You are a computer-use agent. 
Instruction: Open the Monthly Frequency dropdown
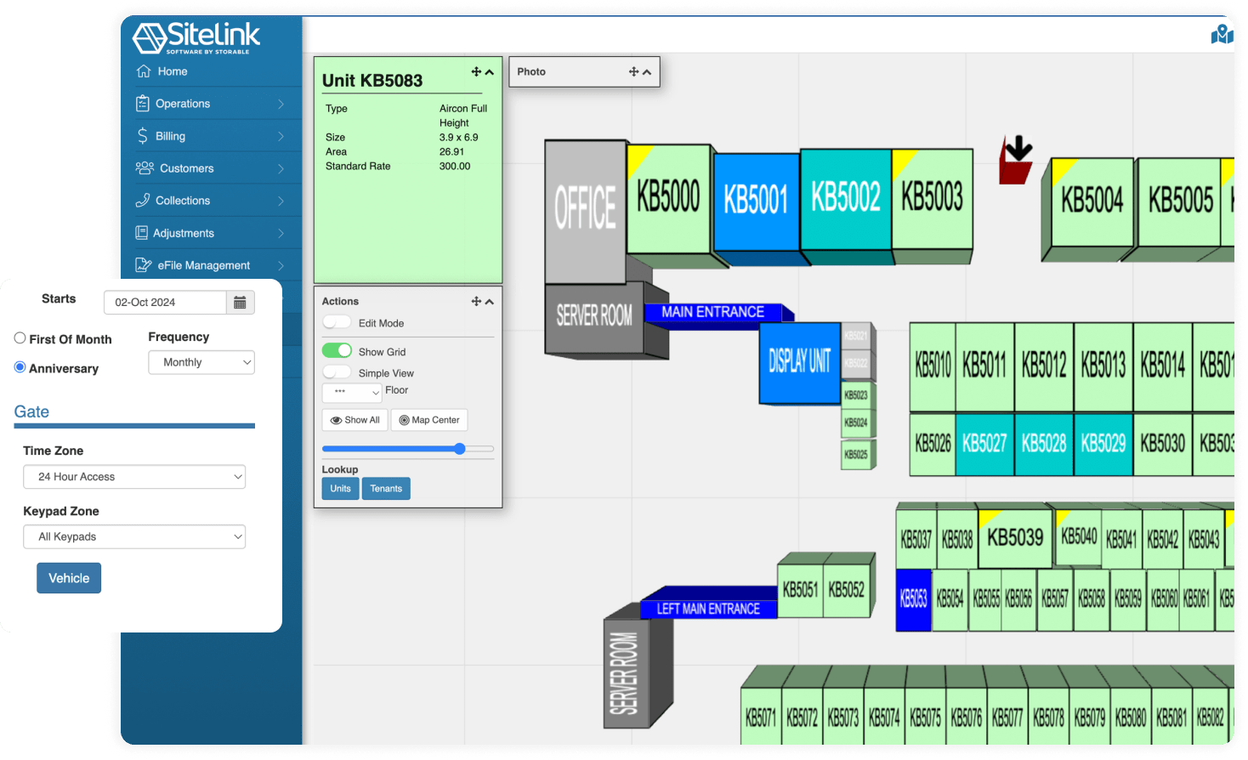point(201,362)
